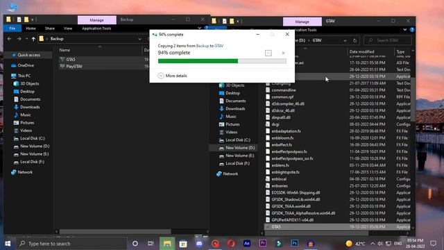
Task: Open the Backup link in copy dialog
Action: click(203, 46)
